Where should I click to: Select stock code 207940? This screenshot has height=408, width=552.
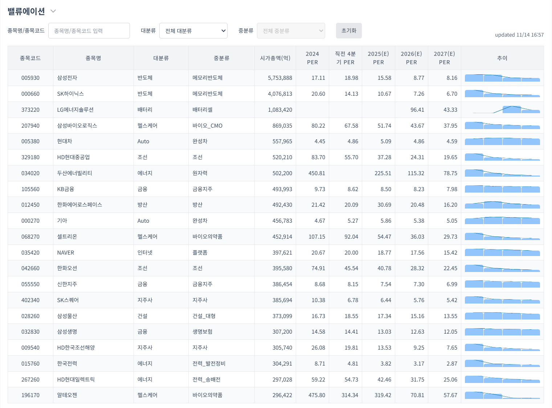click(x=30, y=126)
